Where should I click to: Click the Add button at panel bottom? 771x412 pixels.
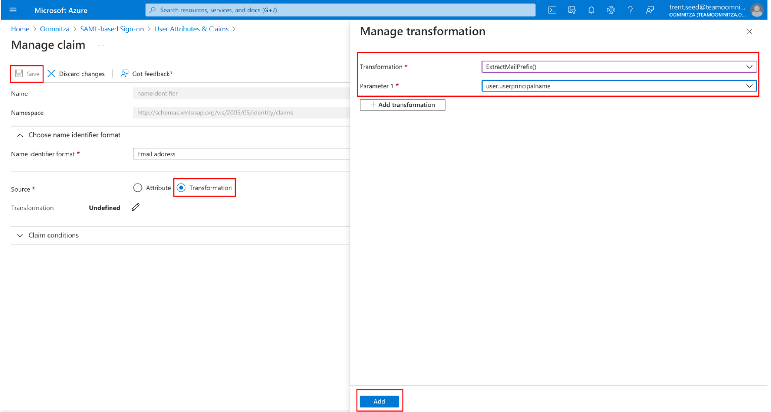pos(379,401)
